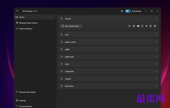
Task: Minimize the WSL Manager window
Action: tap(146, 11)
